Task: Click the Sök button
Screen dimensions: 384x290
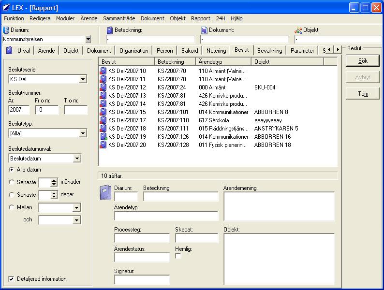Action: pos(363,61)
